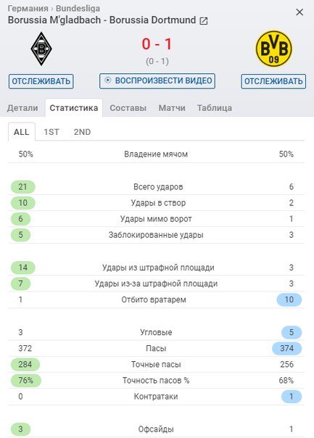Image resolution: width=314 pixels, height=438 pixels.
Task: Click the play icon in video button
Action: point(107,80)
